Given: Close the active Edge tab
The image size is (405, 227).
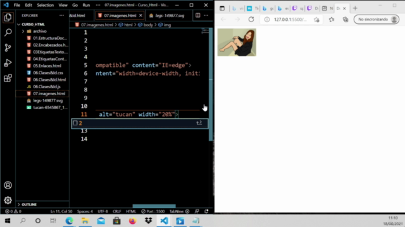Looking at the screenshot, I should pyautogui.click(x=344, y=8).
